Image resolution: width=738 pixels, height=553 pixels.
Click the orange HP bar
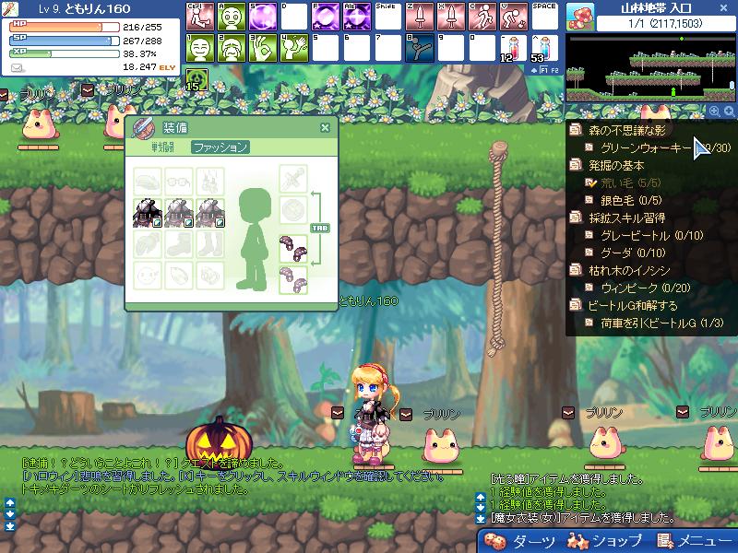click(65, 27)
